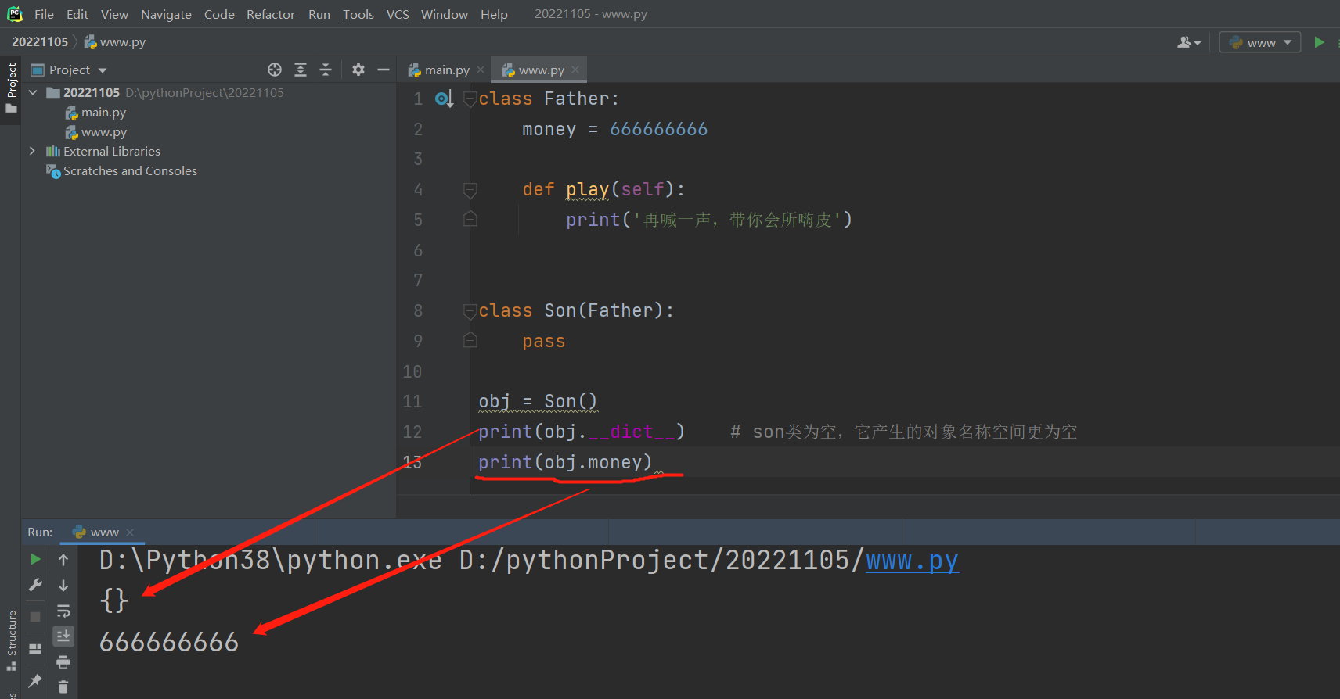
Task: Toggle Soft-Wrap in Run console
Action: (x=63, y=611)
